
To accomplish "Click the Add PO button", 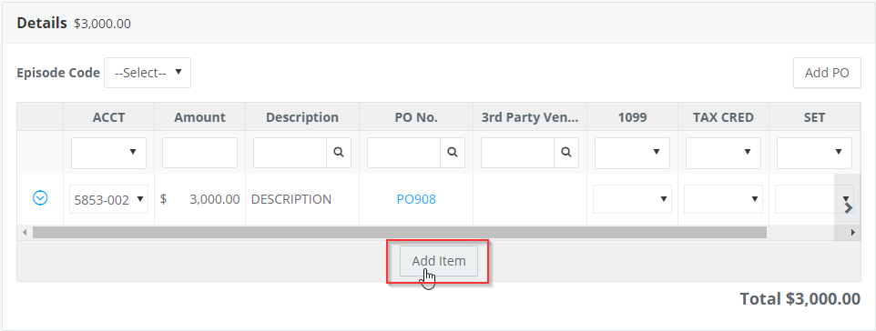I will [x=827, y=73].
